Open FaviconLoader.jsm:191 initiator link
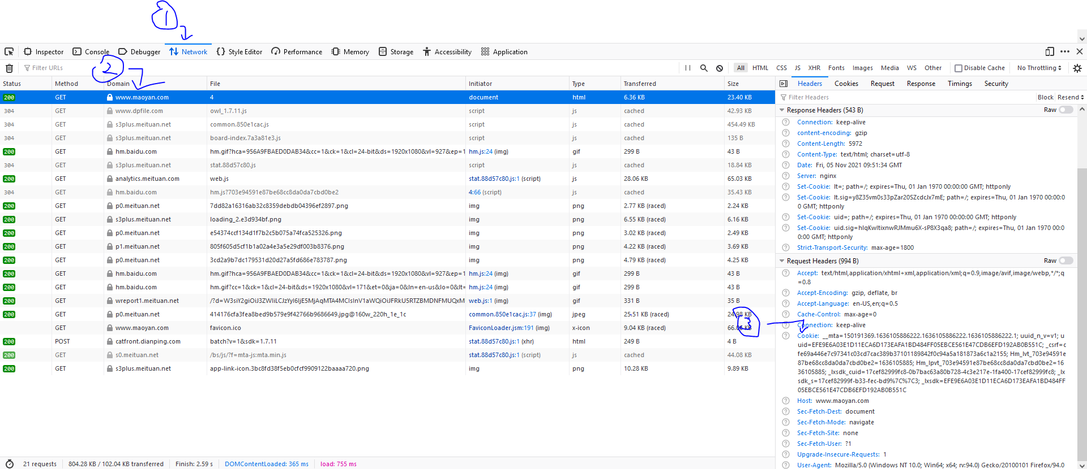This screenshot has width=1087, height=469. pos(501,328)
